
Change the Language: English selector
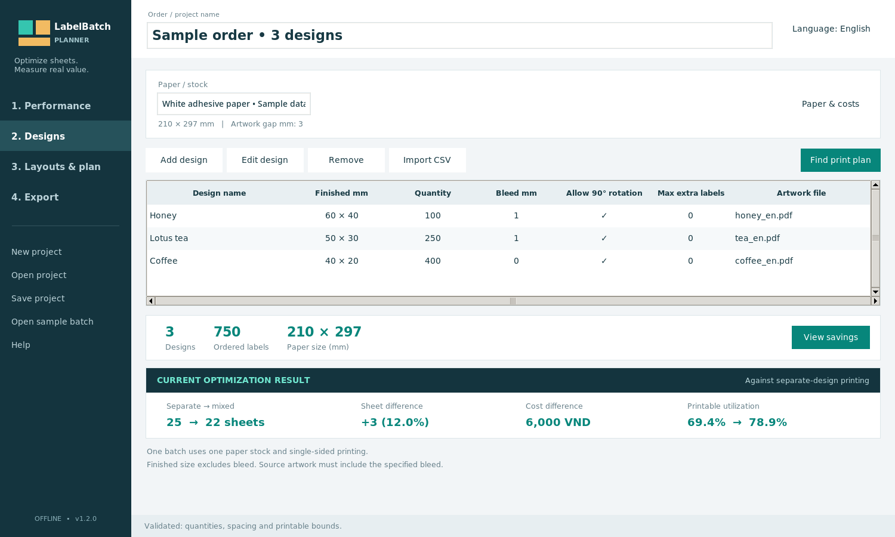[831, 29]
